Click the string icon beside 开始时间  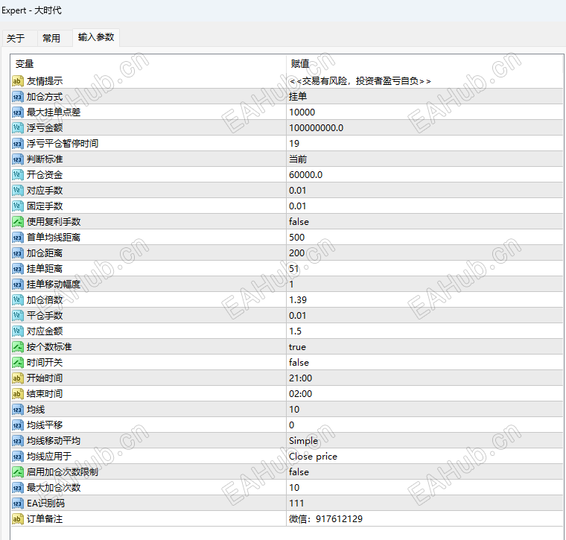tap(18, 378)
